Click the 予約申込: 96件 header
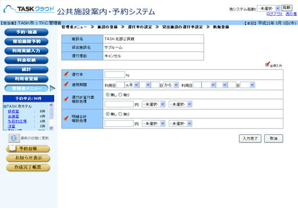The height and width of the screenshot is (224, 298). [29, 99]
